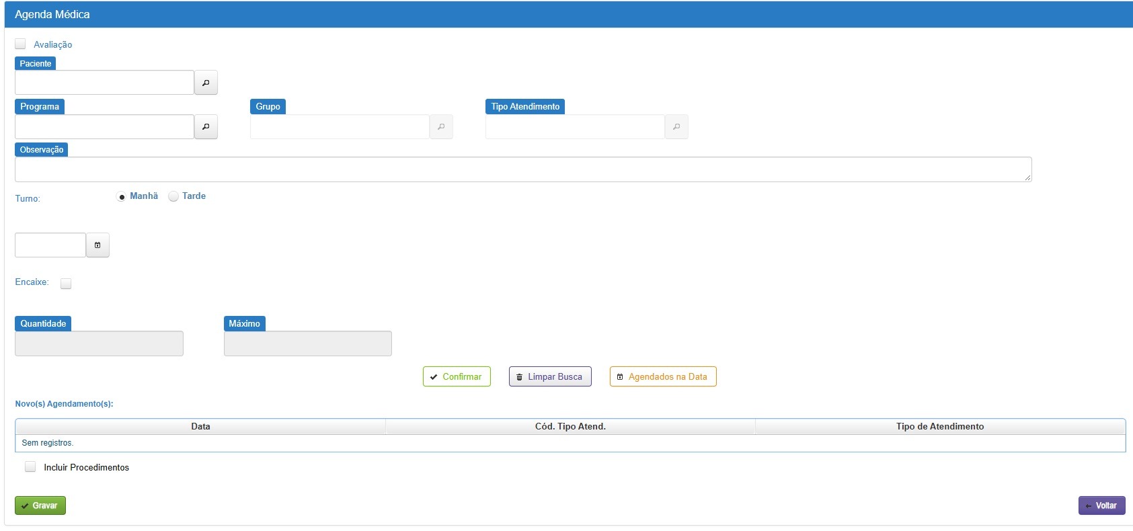This screenshot has height=531, width=1133.
Task: Click the Máximo field
Action: (x=308, y=343)
